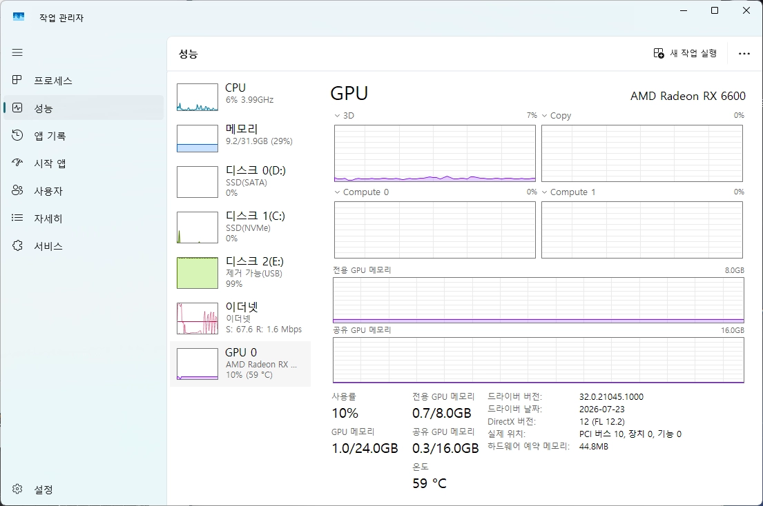Click the Services (서비스) puzzle icon
The image size is (763, 506).
click(x=17, y=245)
